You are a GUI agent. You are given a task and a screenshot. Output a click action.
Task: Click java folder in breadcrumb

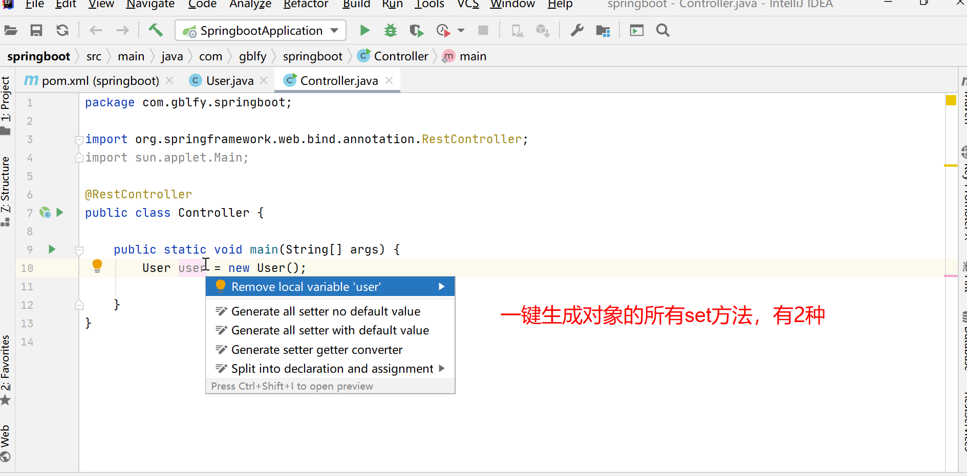pyautogui.click(x=172, y=56)
